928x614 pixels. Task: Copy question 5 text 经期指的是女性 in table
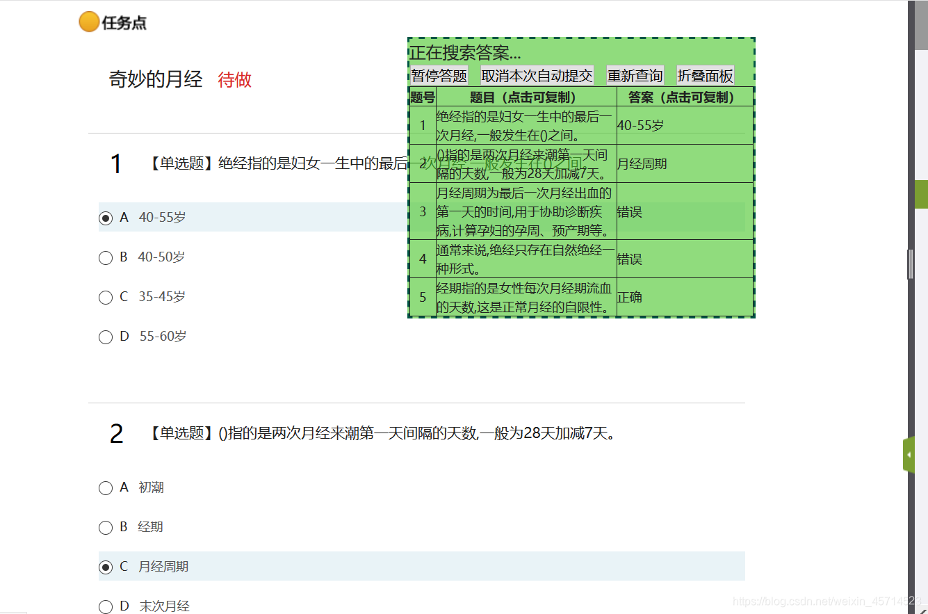pyautogui.click(x=526, y=297)
